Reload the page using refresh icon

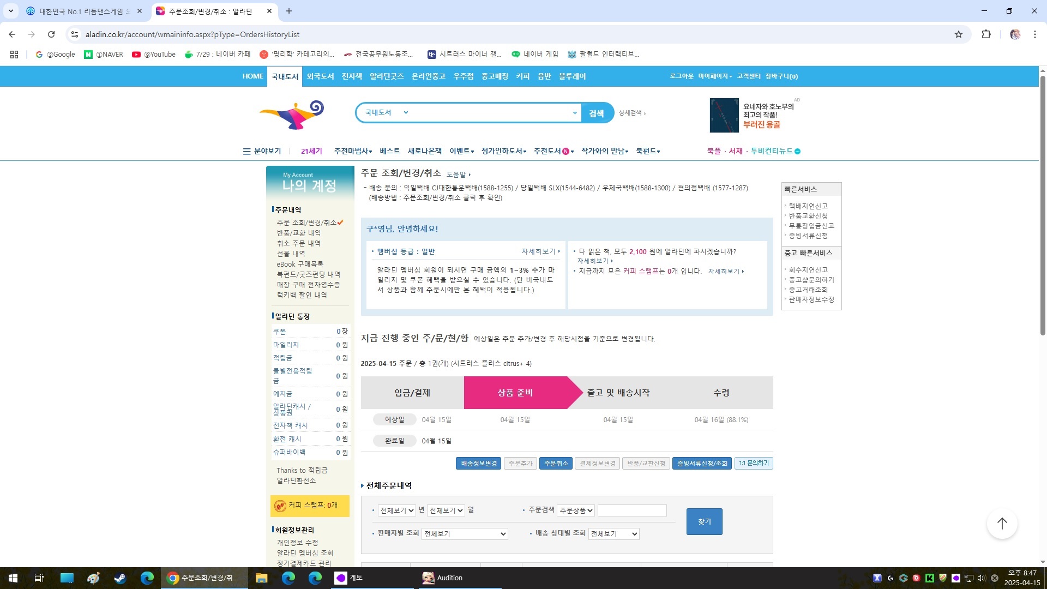click(x=51, y=34)
